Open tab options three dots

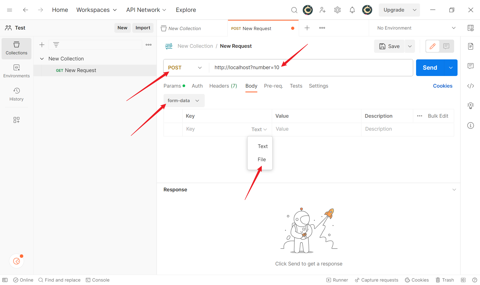point(322,28)
